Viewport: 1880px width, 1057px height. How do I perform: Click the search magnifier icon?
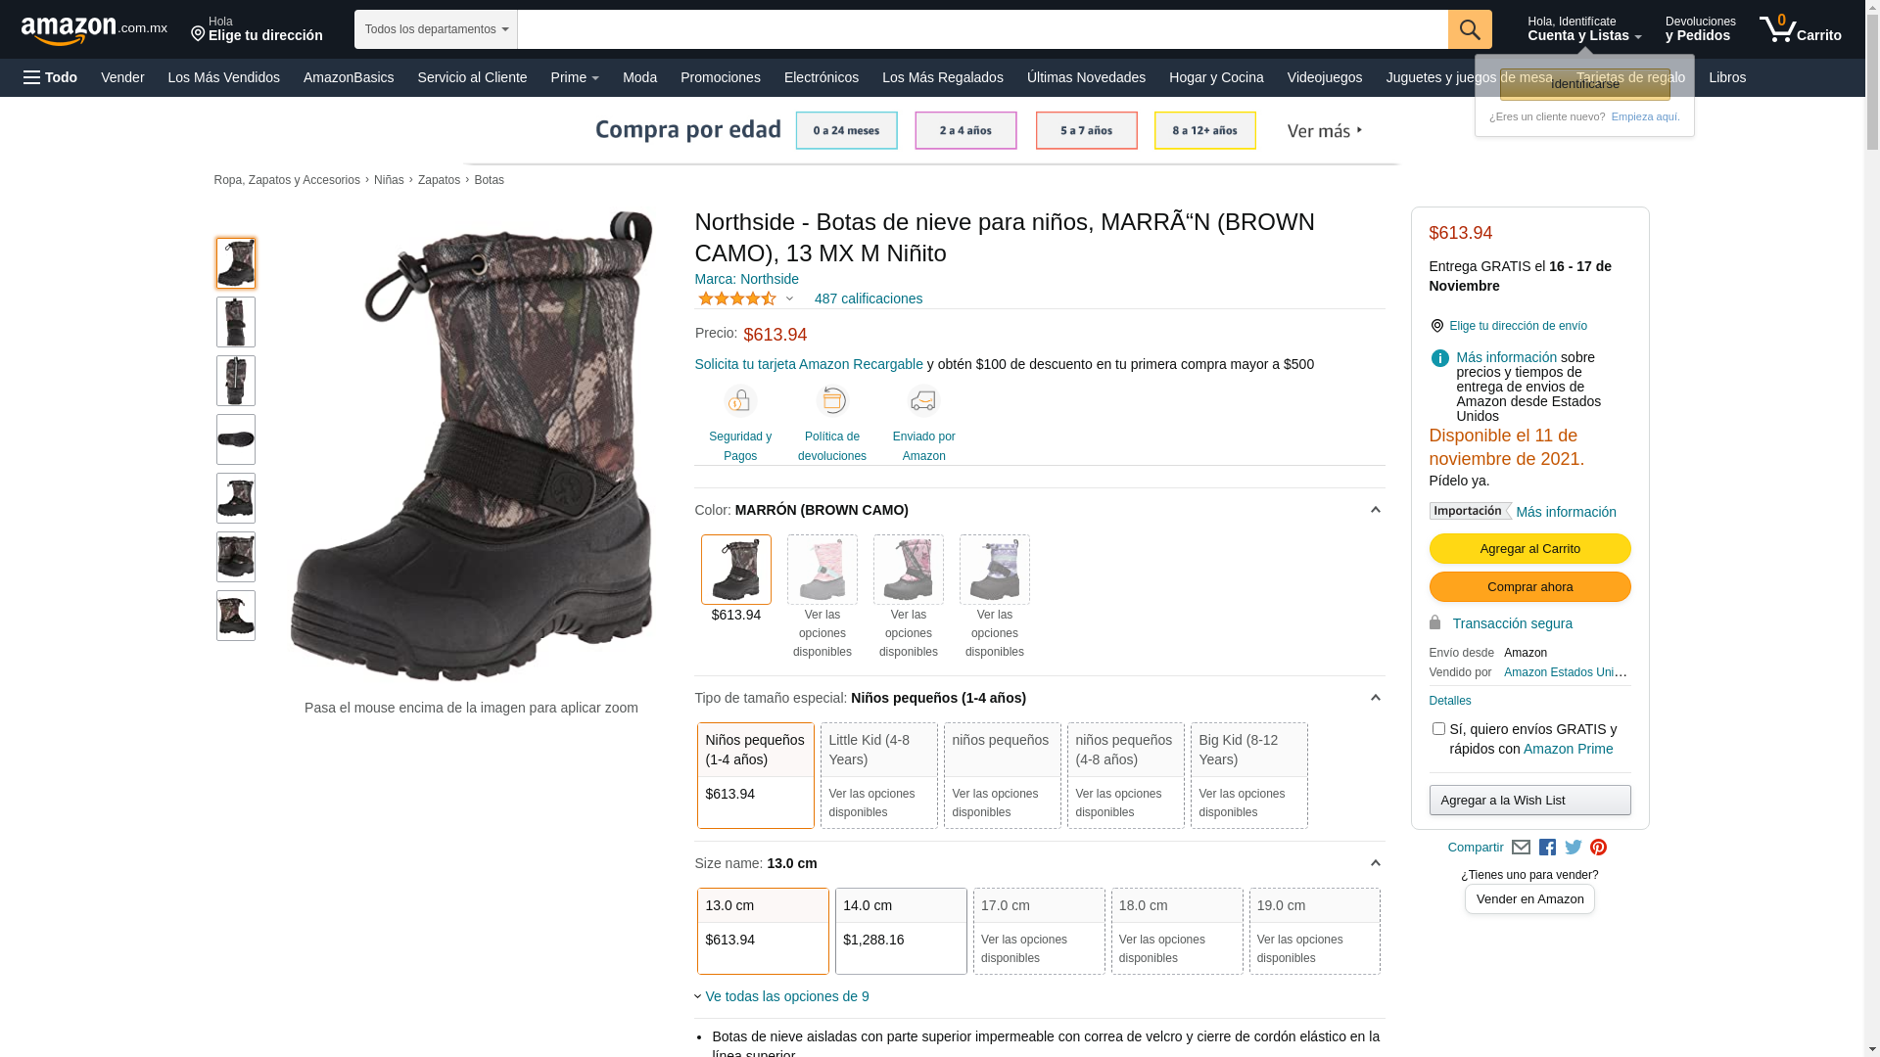pos(1469,29)
